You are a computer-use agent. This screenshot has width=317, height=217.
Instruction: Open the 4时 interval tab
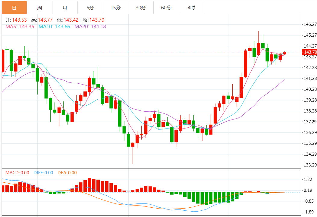191,8
